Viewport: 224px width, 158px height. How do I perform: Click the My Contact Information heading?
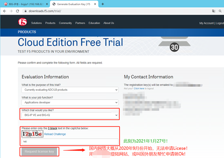point(148,77)
